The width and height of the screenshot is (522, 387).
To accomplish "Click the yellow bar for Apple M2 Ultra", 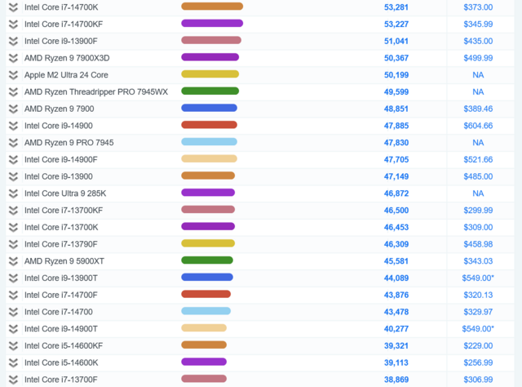I will [x=210, y=74].
